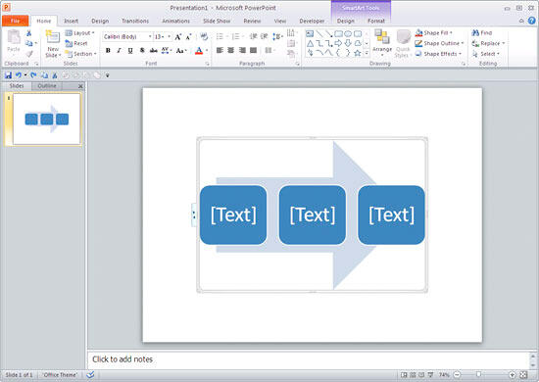Open the Customize Quick Access Toolbar arrow
This screenshot has width=539, height=382.
(107, 75)
